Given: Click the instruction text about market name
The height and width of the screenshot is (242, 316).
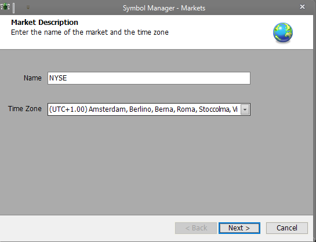Looking at the screenshot, I should (x=90, y=32).
